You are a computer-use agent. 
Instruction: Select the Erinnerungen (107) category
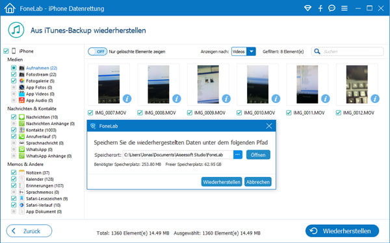tap(45, 186)
